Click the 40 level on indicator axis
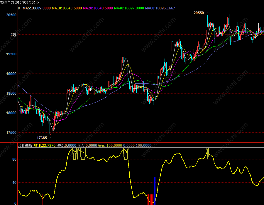Image resolution: width=264 pixels, height=205 pixels. (14, 183)
